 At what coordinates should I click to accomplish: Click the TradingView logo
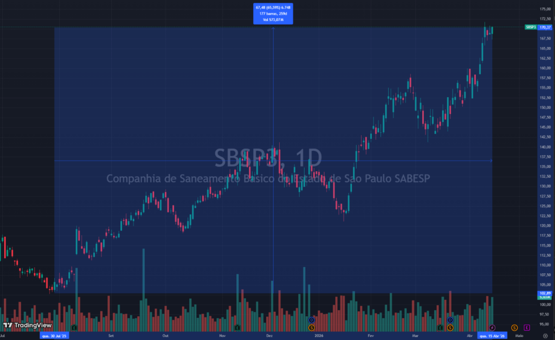(27, 325)
